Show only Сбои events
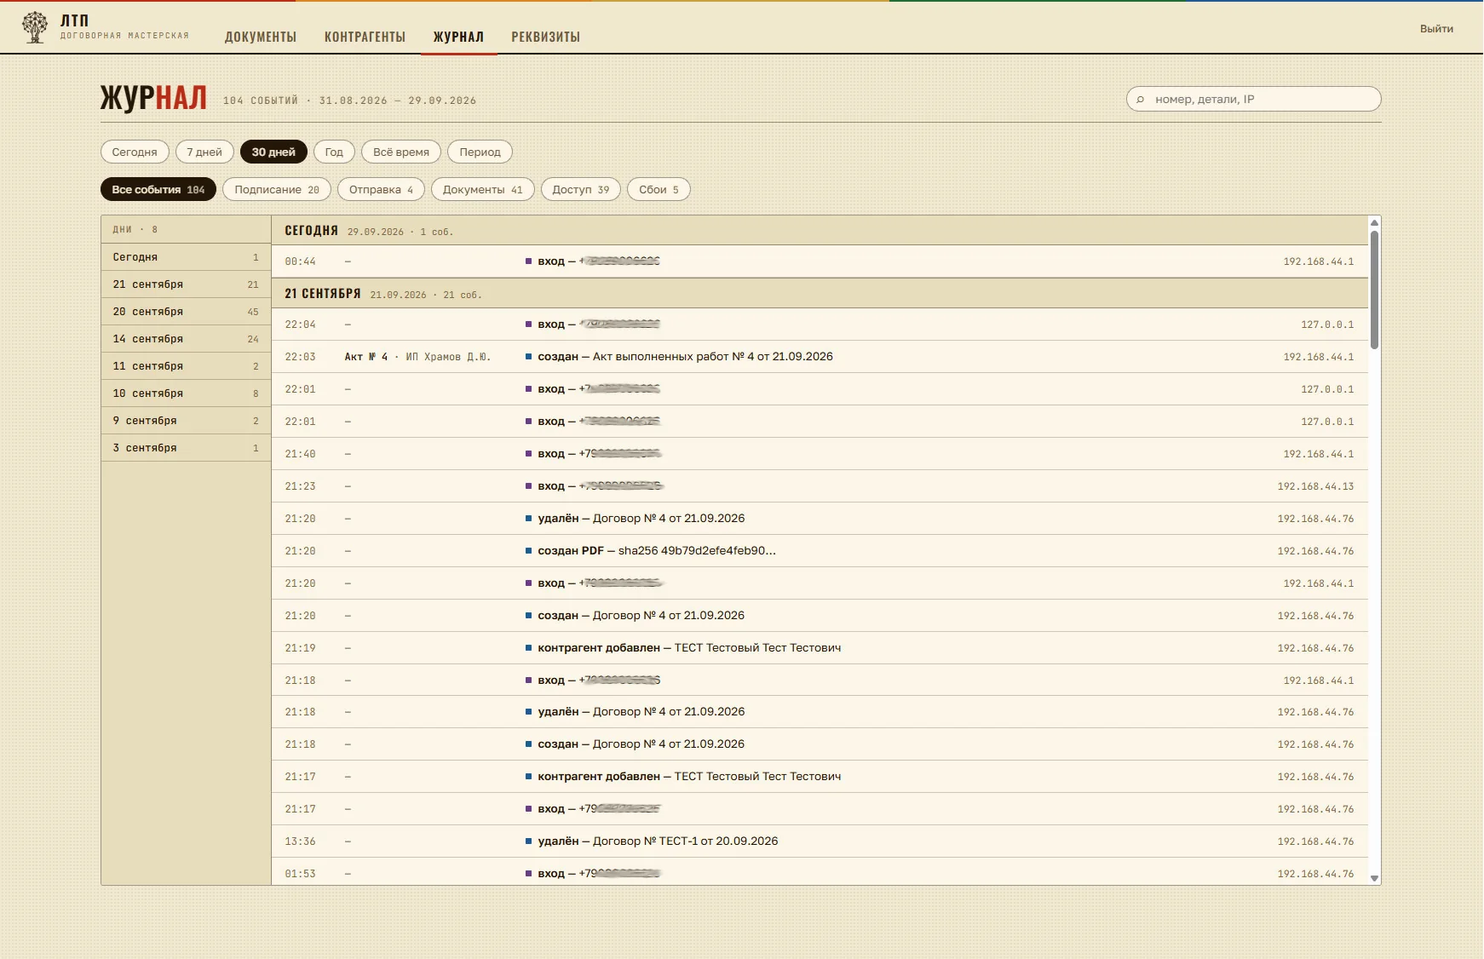The height and width of the screenshot is (959, 1484). click(659, 189)
